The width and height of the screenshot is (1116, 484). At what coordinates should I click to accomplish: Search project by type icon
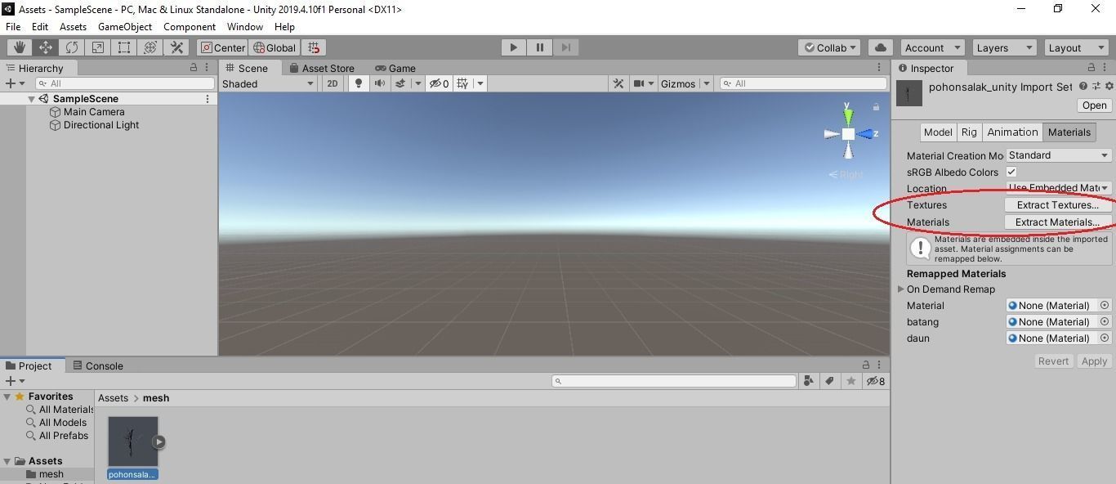809,381
